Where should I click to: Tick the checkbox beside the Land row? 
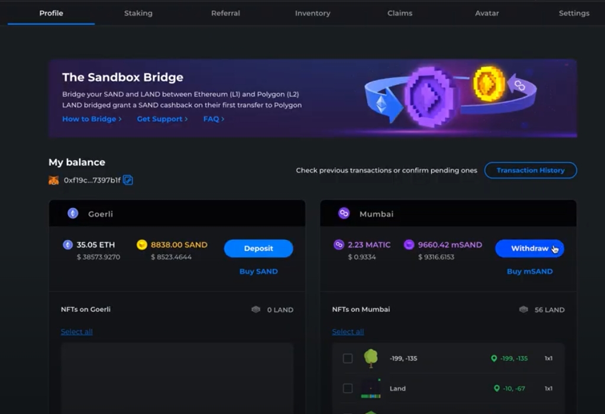pos(348,388)
